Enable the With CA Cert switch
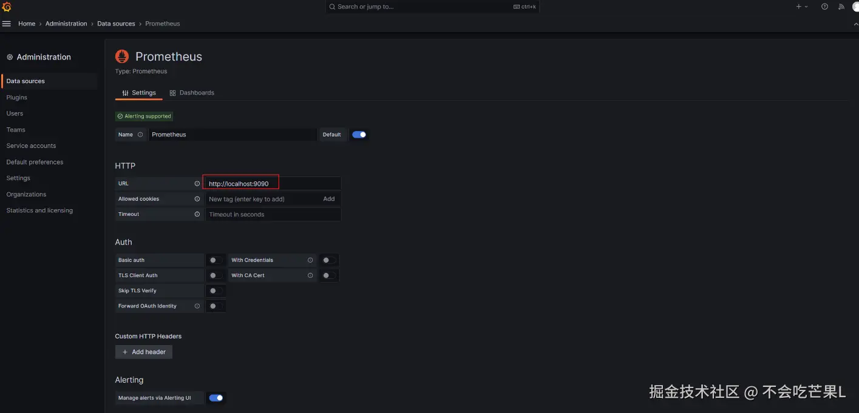The height and width of the screenshot is (413, 859). pos(328,275)
